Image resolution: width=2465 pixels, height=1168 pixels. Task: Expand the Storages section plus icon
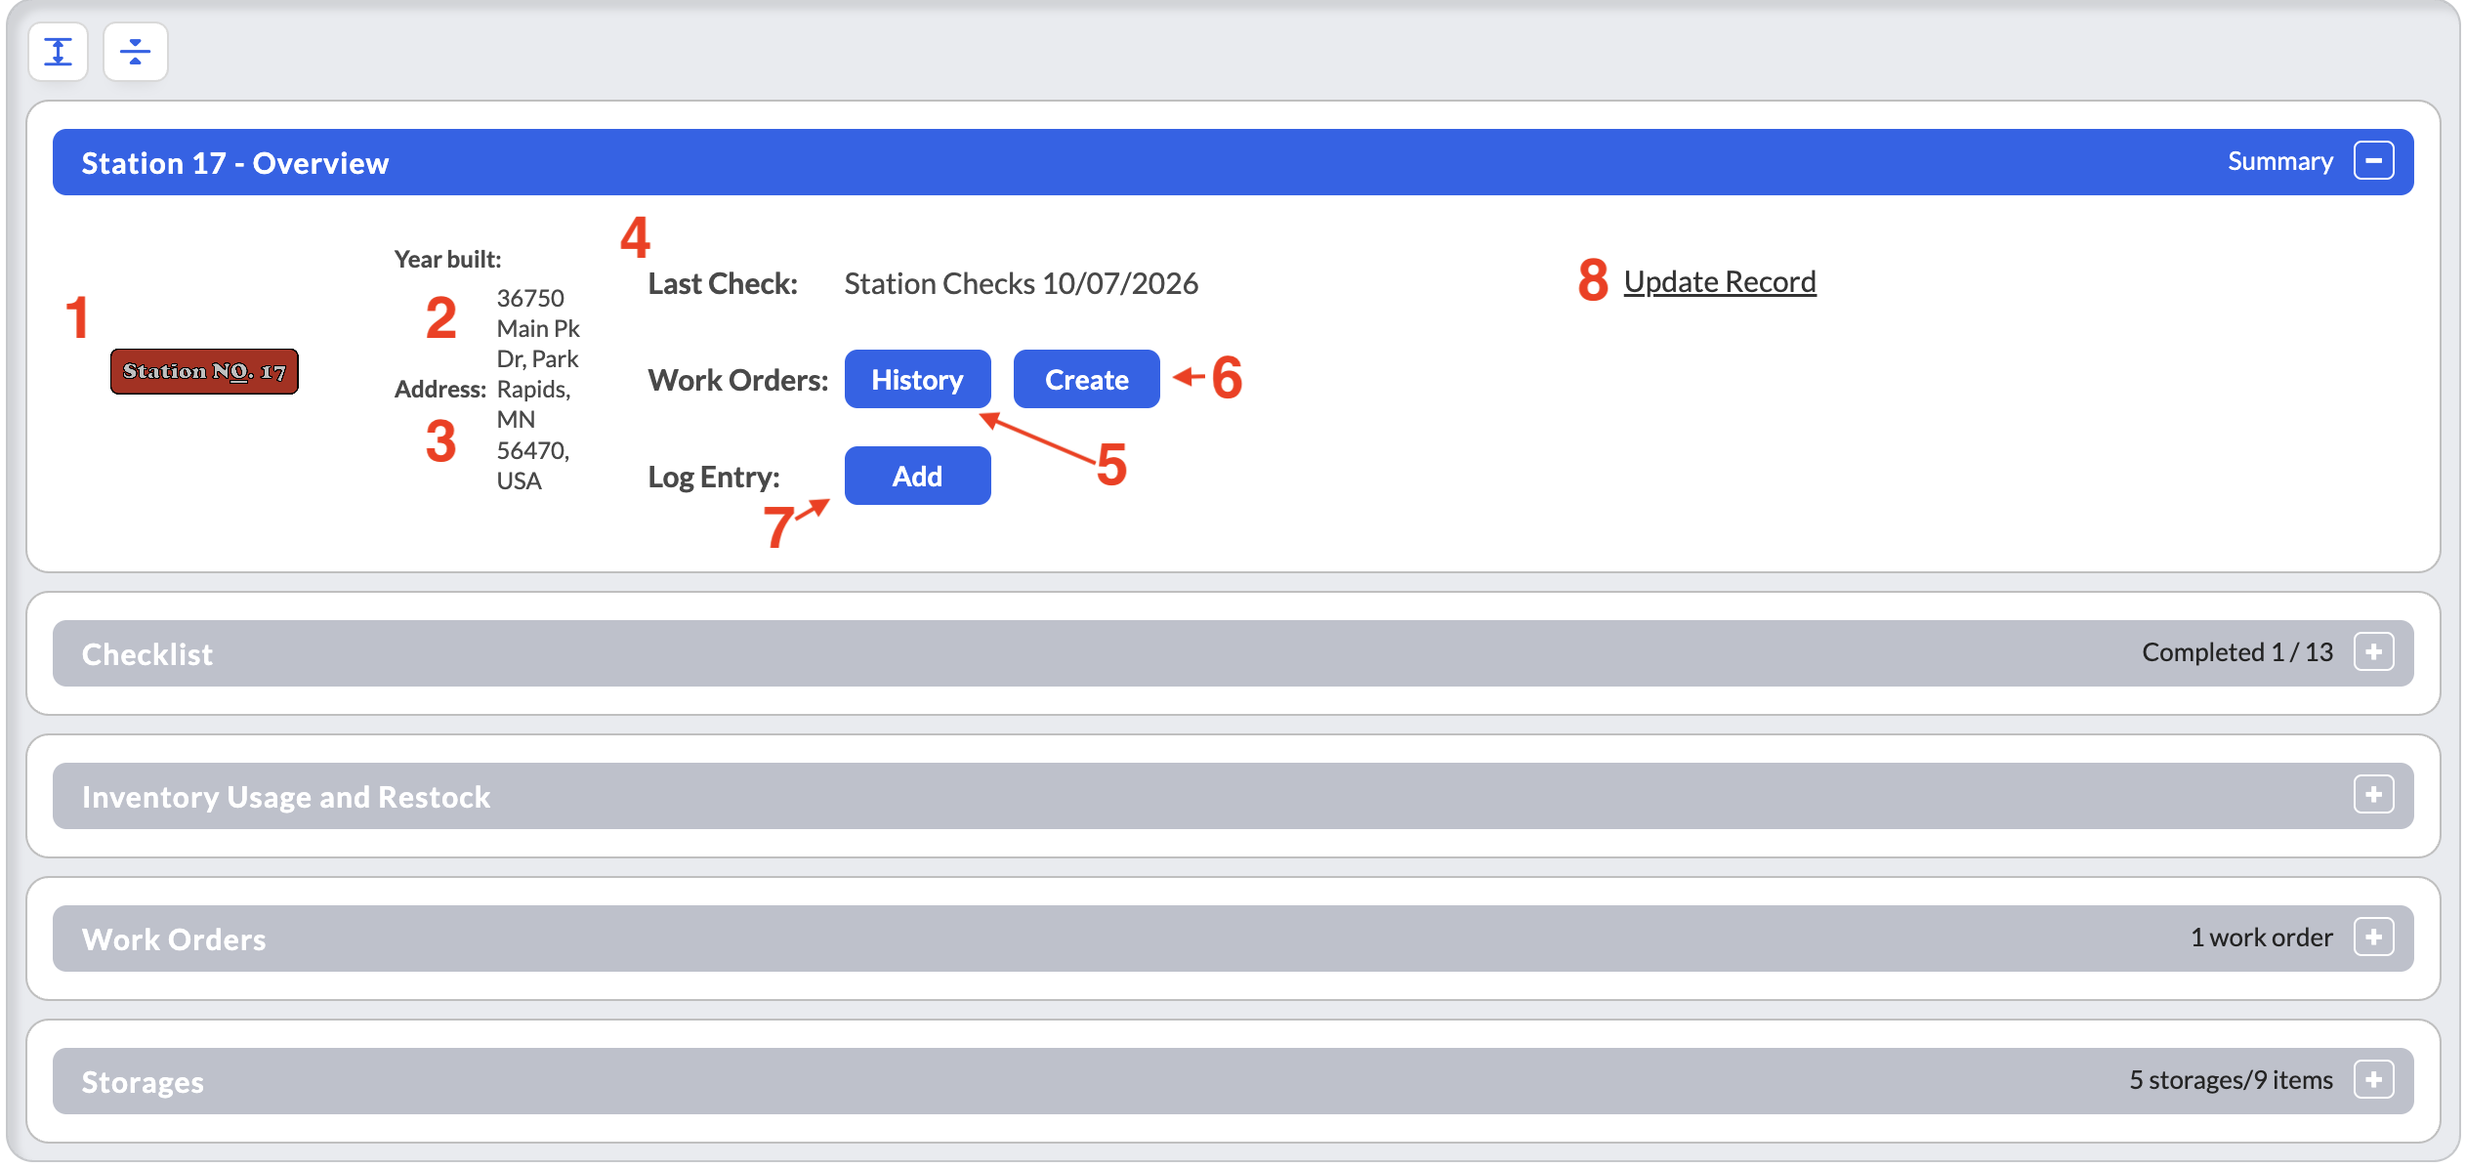[x=2373, y=1080]
